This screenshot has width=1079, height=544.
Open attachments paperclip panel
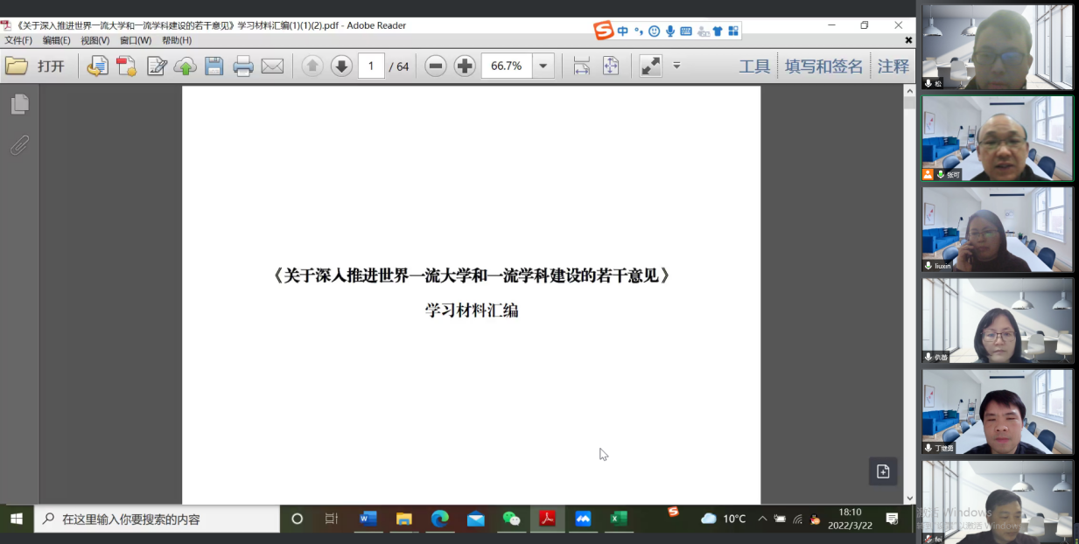(19, 145)
